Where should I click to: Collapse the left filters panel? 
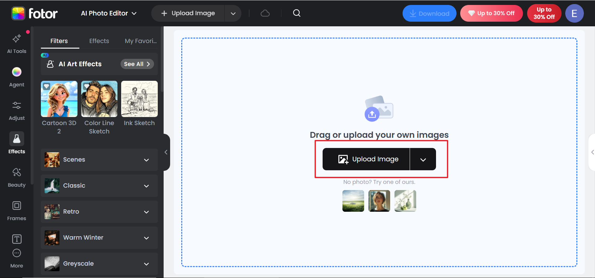(x=166, y=152)
